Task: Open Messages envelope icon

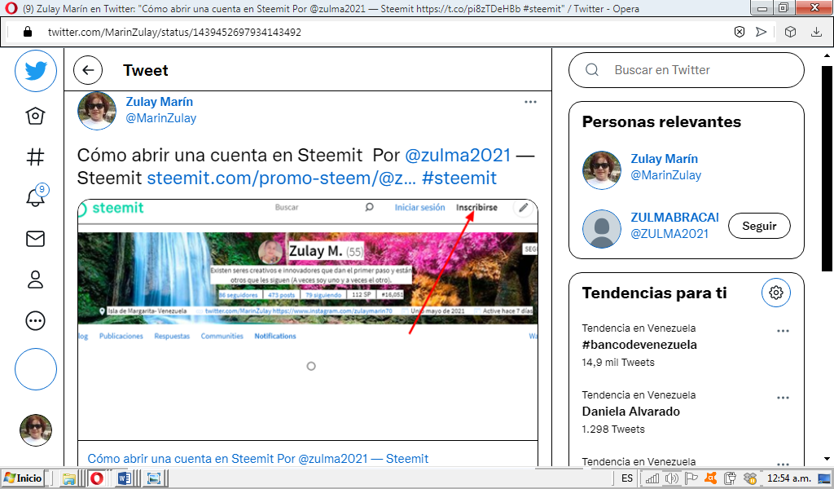Action: pos(36,238)
